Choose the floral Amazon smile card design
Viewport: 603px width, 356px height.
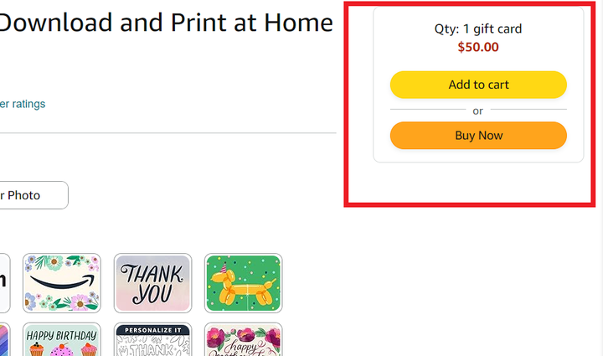pyautogui.click(x=61, y=283)
